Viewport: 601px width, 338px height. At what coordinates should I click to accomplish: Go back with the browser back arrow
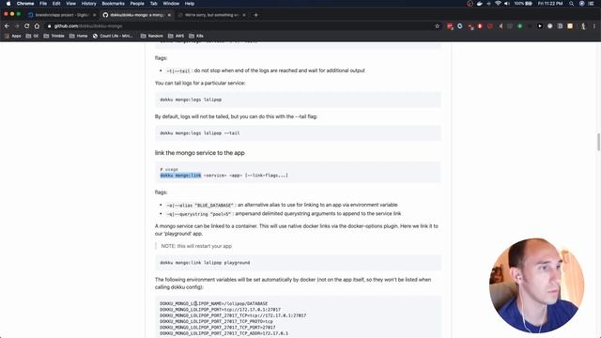(7, 26)
